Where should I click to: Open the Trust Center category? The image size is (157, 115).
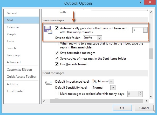pos(15,91)
